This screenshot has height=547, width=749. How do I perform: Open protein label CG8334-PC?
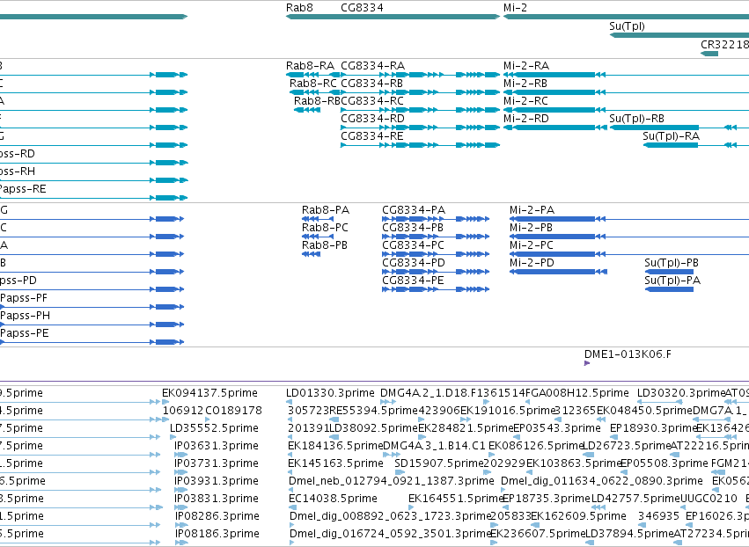(x=413, y=245)
